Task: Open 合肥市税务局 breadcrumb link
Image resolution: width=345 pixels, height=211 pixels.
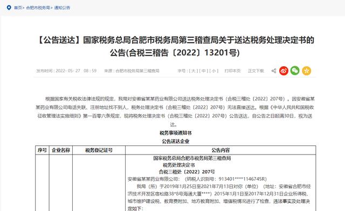Action: (x=38, y=8)
